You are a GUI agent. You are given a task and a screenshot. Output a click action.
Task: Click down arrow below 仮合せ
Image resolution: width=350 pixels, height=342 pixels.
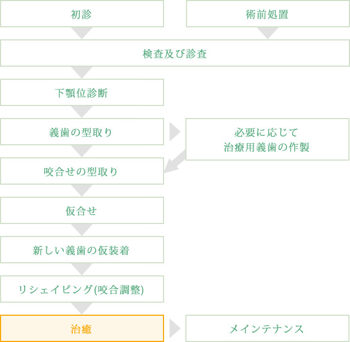pos(81,230)
